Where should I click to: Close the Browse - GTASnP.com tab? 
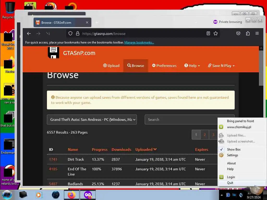pyautogui.click(x=87, y=22)
